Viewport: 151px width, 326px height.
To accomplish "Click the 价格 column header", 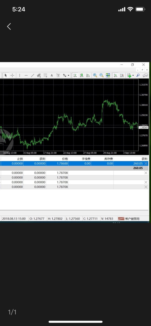I will [x=65, y=159].
